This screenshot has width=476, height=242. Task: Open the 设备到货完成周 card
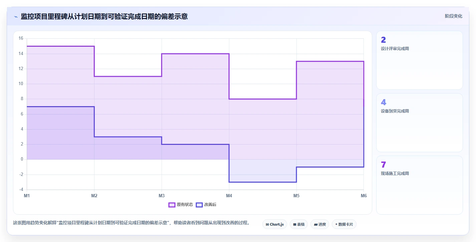(x=419, y=123)
